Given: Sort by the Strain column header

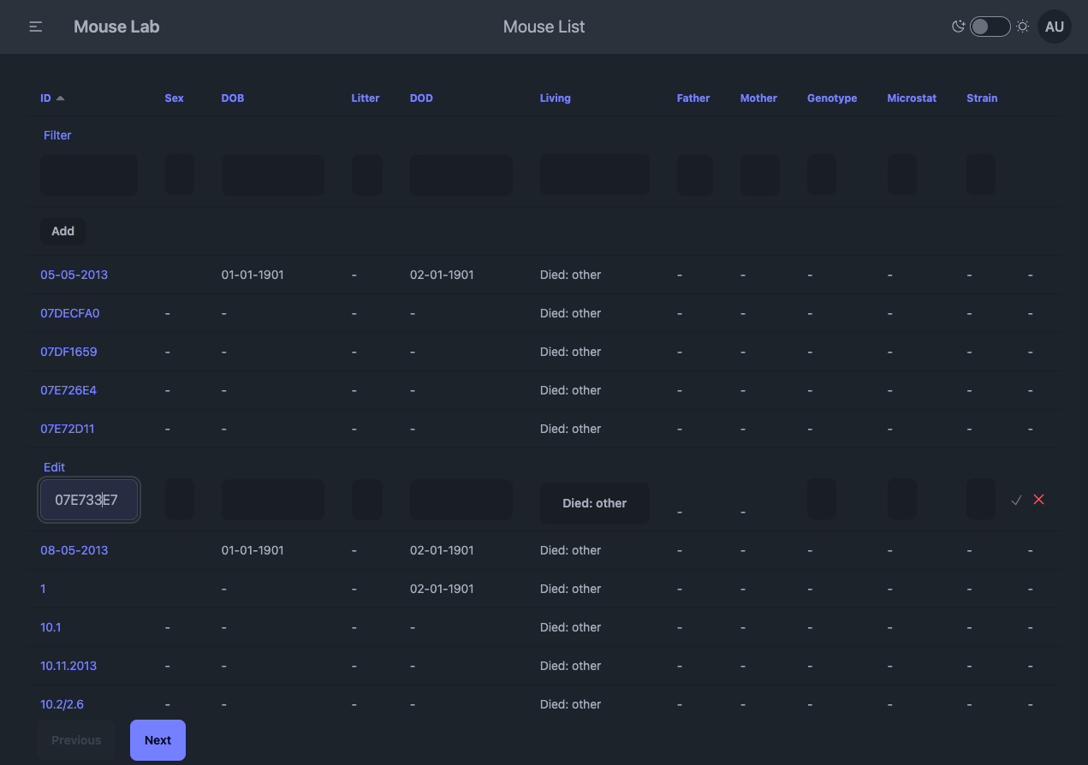Looking at the screenshot, I should point(982,98).
